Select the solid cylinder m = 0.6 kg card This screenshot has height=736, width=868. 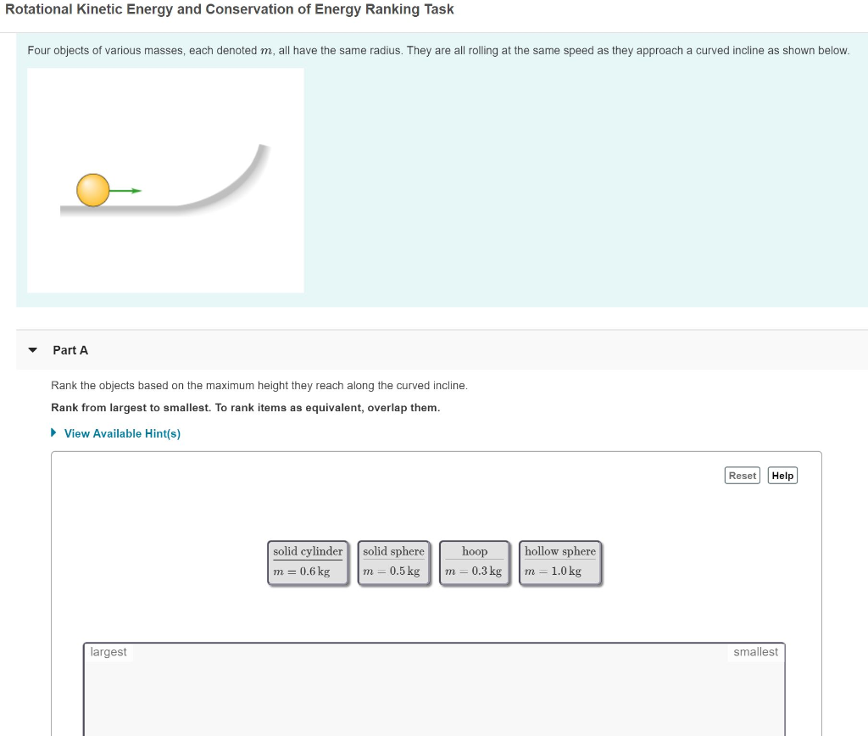click(307, 560)
